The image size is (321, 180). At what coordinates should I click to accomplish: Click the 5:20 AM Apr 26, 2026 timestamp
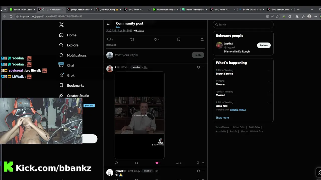(x=119, y=30)
